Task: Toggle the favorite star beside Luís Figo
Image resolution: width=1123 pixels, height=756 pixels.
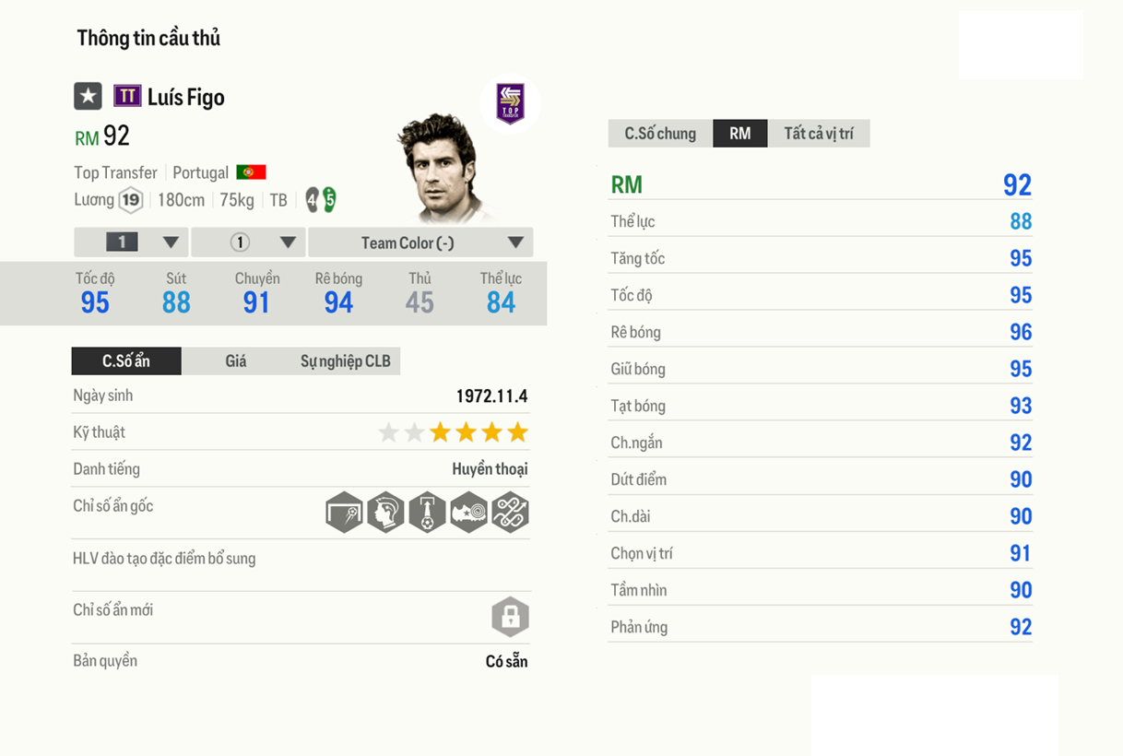Action: point(88,96)
